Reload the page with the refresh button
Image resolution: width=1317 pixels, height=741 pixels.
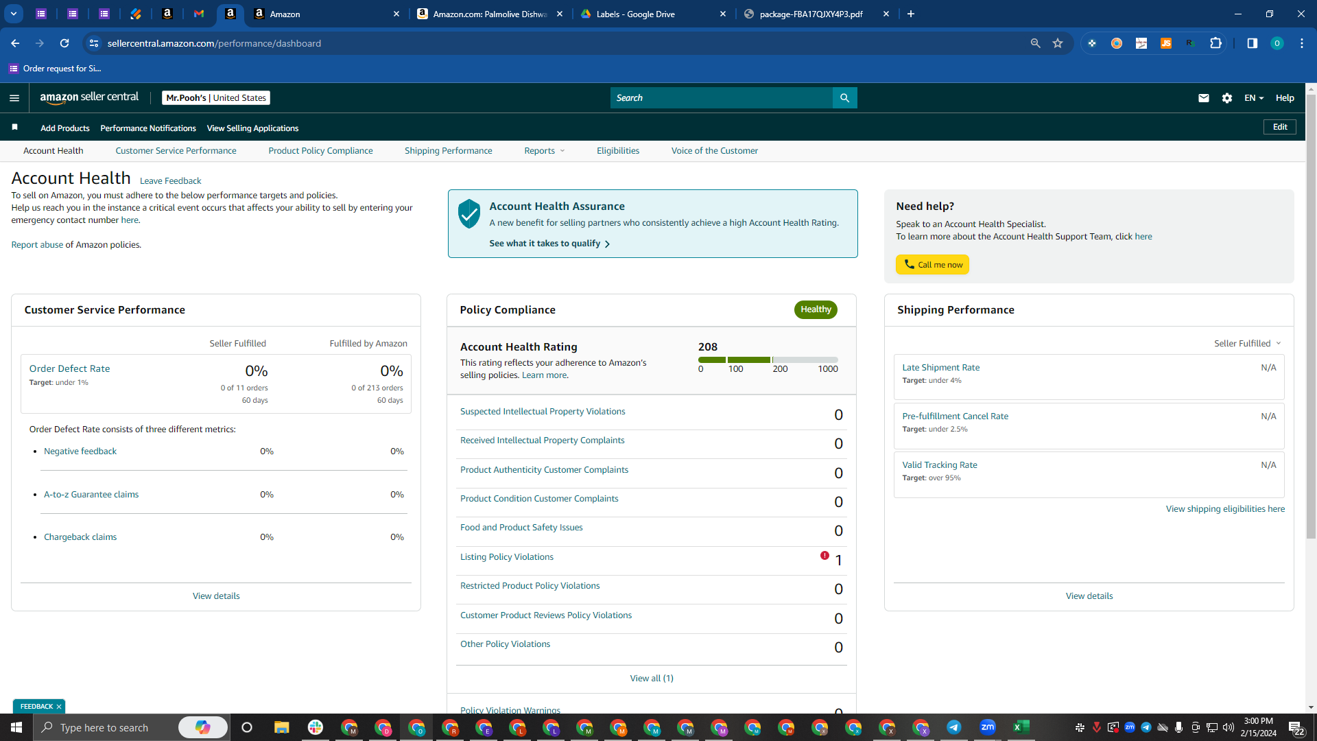64,43
